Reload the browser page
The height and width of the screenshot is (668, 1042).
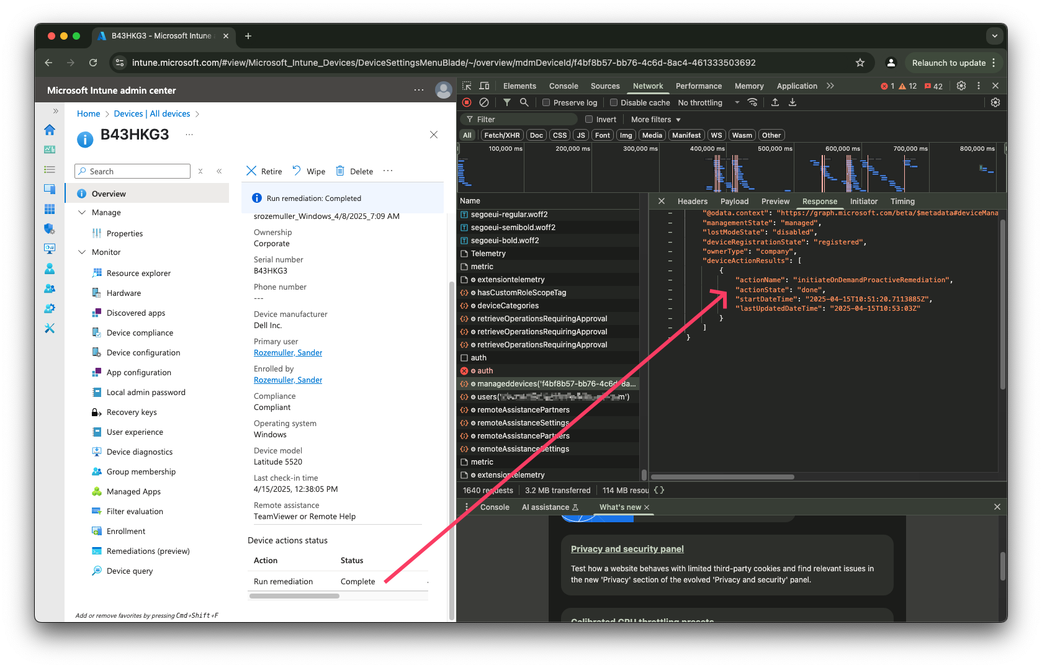(93, 63)
